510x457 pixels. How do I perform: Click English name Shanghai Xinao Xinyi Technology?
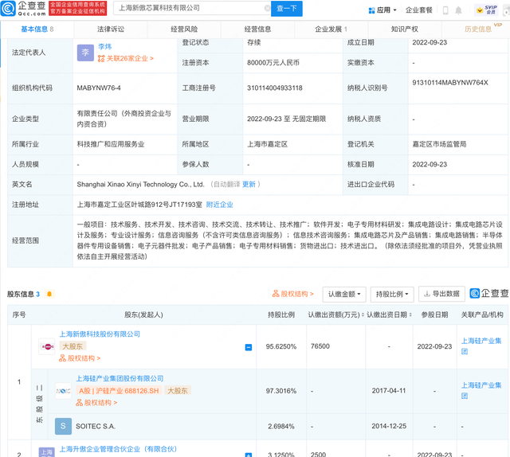140,184
